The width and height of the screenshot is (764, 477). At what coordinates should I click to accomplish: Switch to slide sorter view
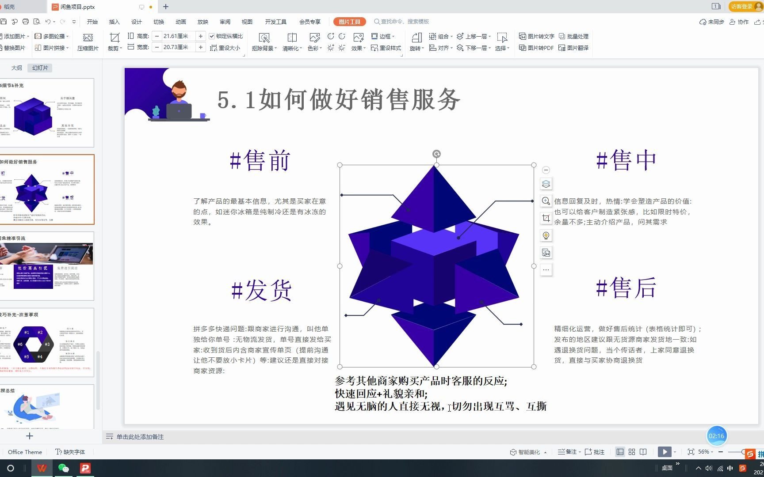point(632,452)
